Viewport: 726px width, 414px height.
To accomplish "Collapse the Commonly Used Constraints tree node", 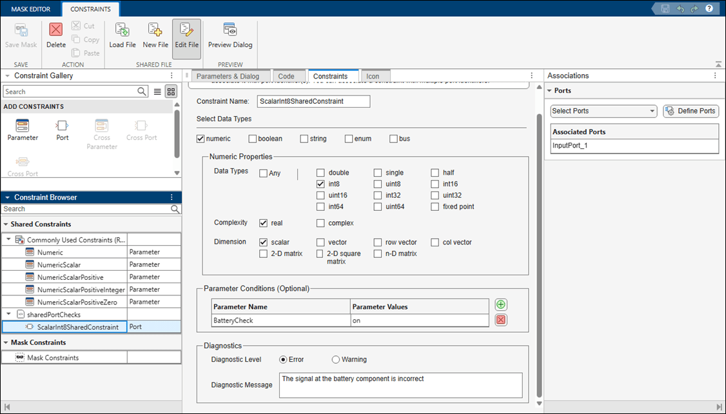I will coord(9,239).
